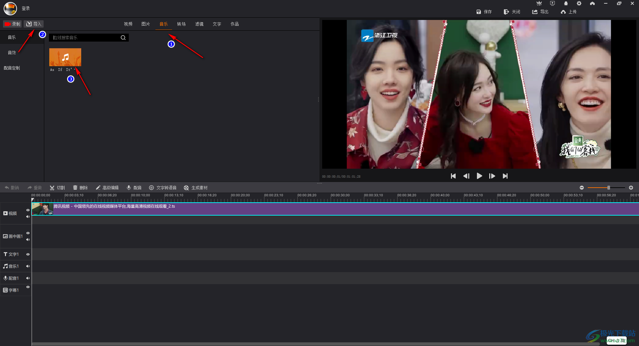
Task: Open the 登录 login link
Action: point(26,8)
